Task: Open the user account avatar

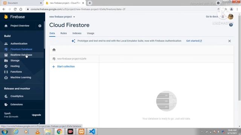Action: (230, 16)
